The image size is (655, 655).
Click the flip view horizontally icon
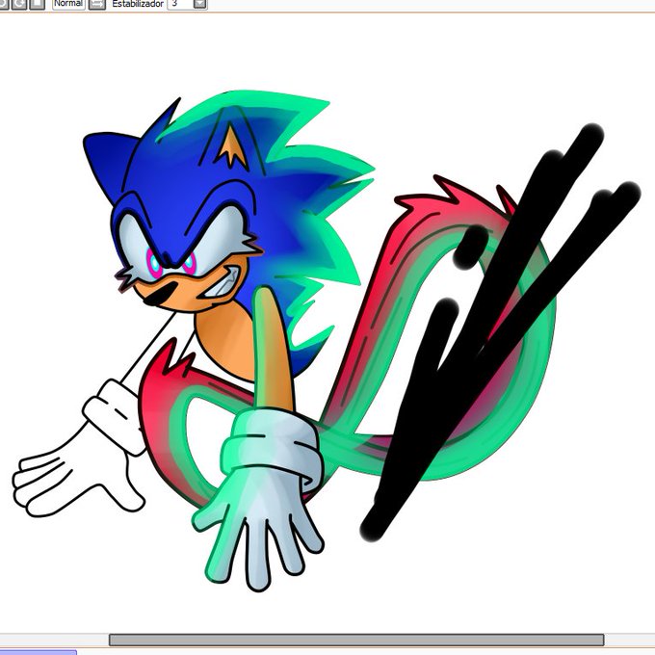pyautogui.click(x=97, y=4)
